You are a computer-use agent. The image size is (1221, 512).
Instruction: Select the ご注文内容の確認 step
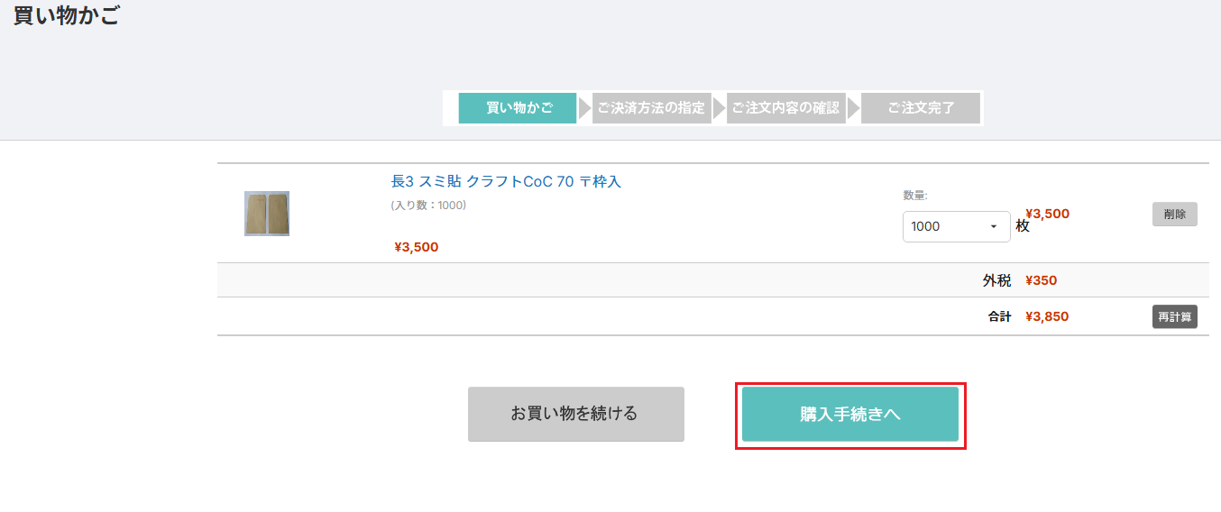coord(785,108)
